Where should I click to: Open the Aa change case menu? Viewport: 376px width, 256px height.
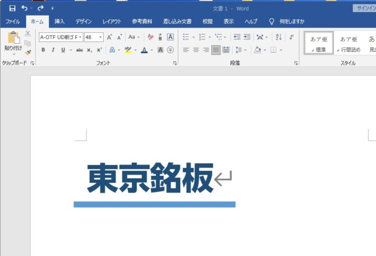(x=134, y=37)
